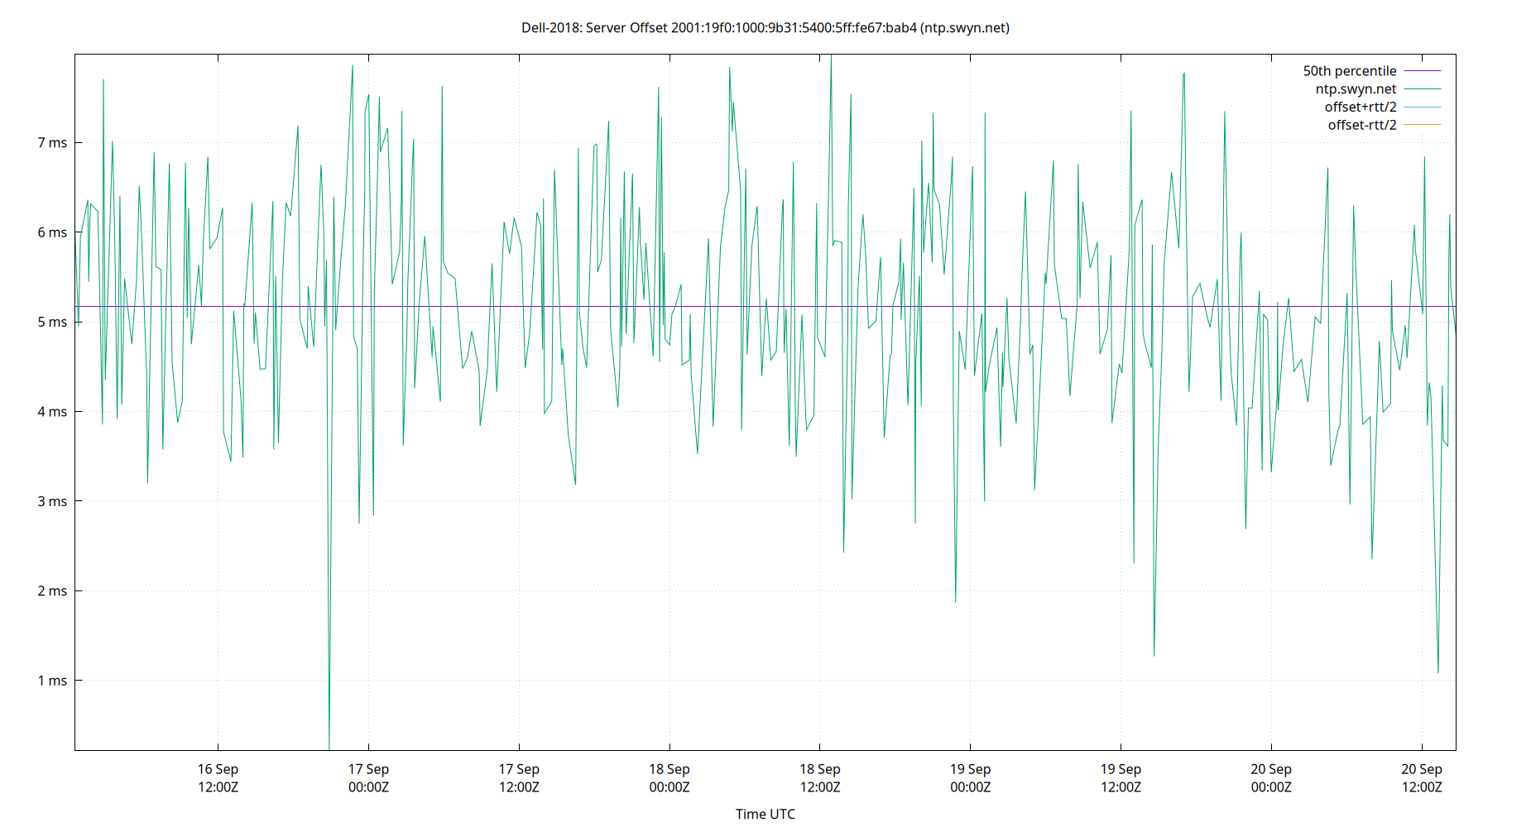Select the "offset+rtt/2" legend entry
The width and height of the screenshot is (1531, 827).
[1360, 106]
